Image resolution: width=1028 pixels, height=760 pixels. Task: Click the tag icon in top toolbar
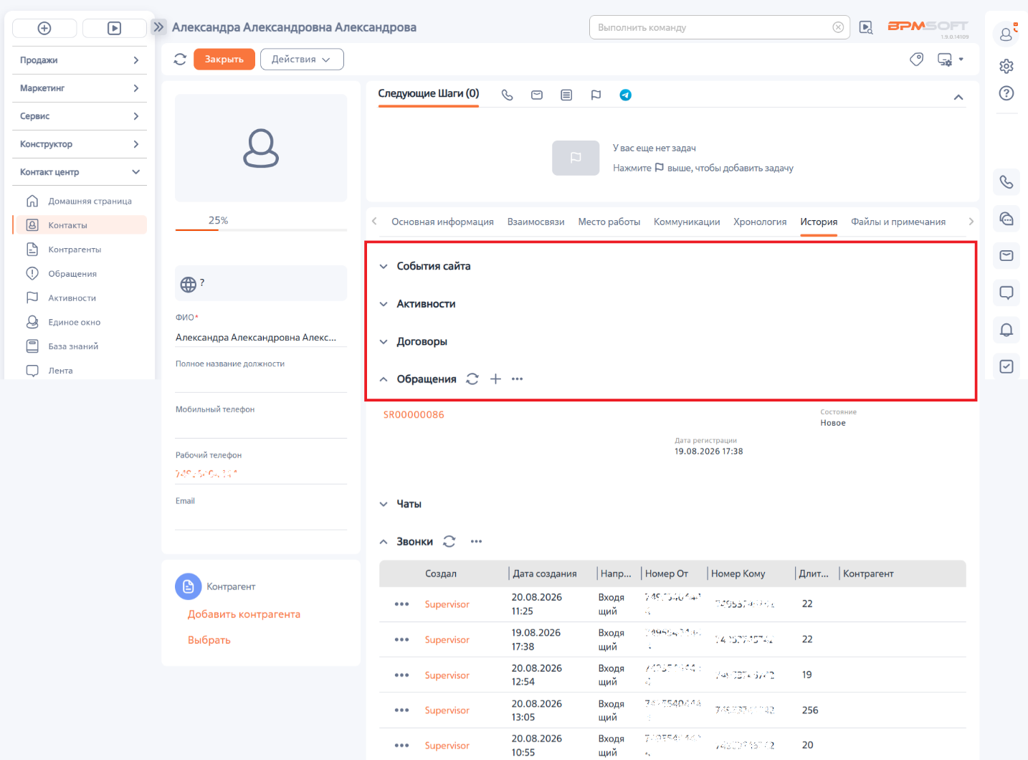tap(916, 60)
